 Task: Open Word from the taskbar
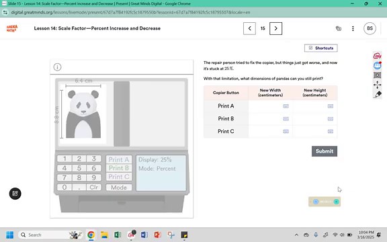(144, 235)
